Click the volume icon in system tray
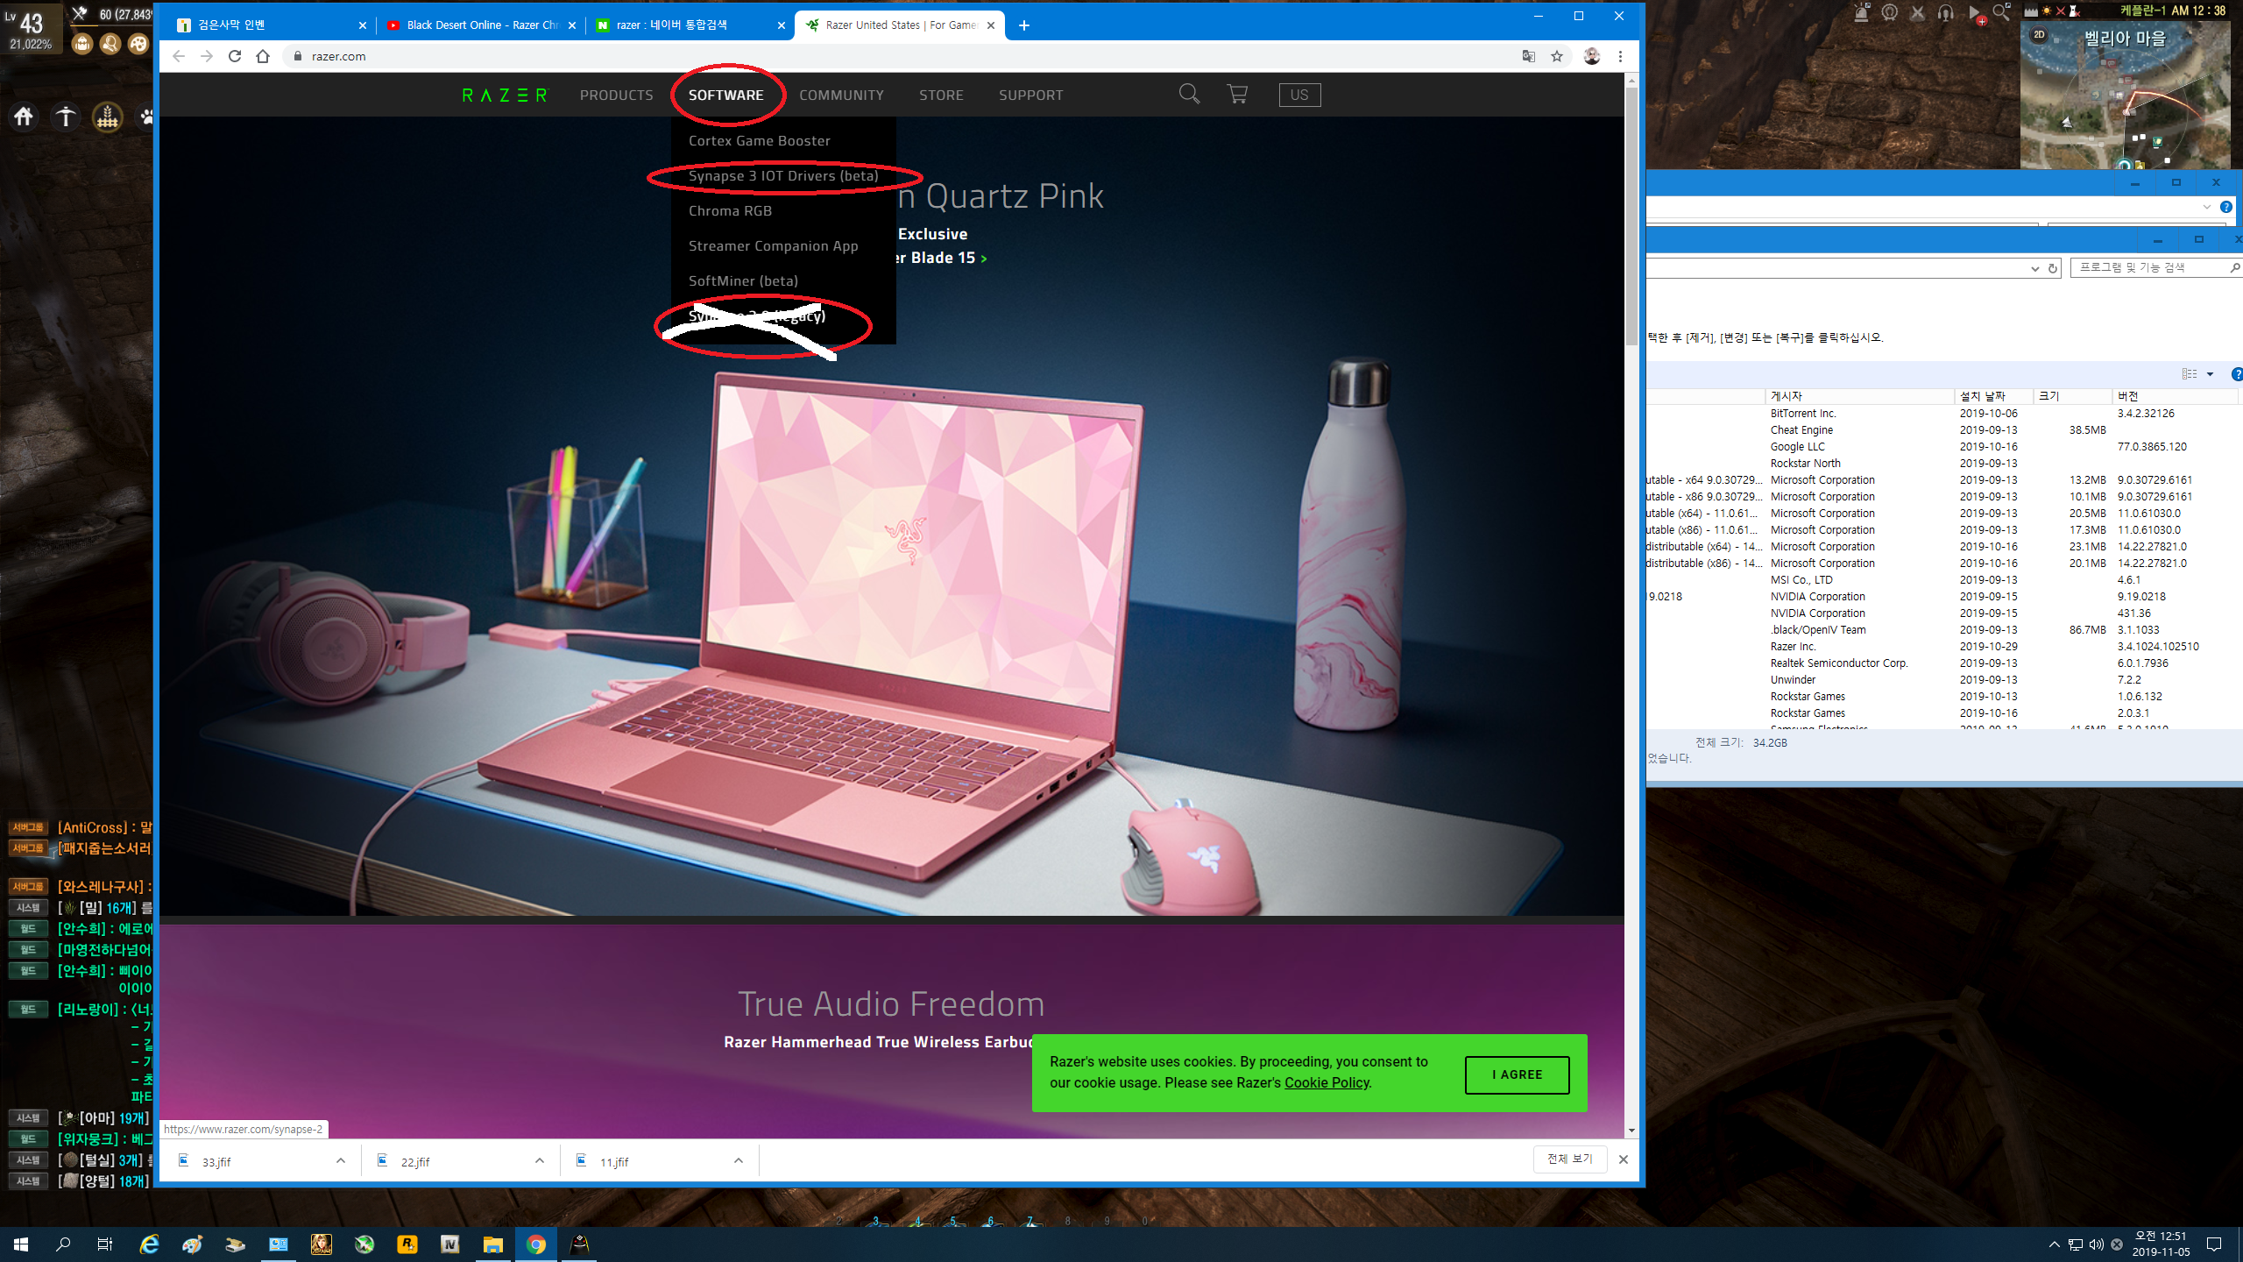 click(x=2096, y=1244)
